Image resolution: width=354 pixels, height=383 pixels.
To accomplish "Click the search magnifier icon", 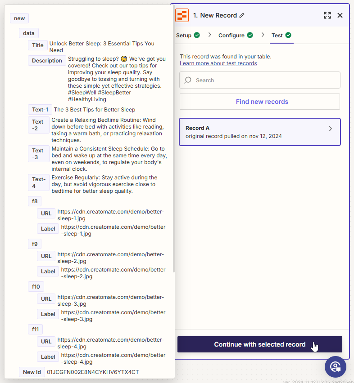I will pos(188,80).
